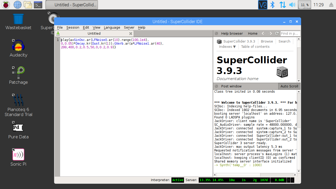Screen dimensions: 336x189
Task: Click the Post window scroll right arrow
Action: pyautogui.click(x=295, y=175)
